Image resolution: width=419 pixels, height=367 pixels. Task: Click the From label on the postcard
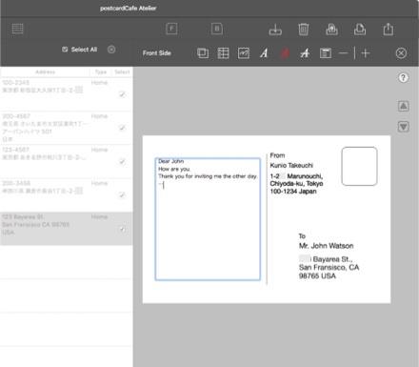277,155
